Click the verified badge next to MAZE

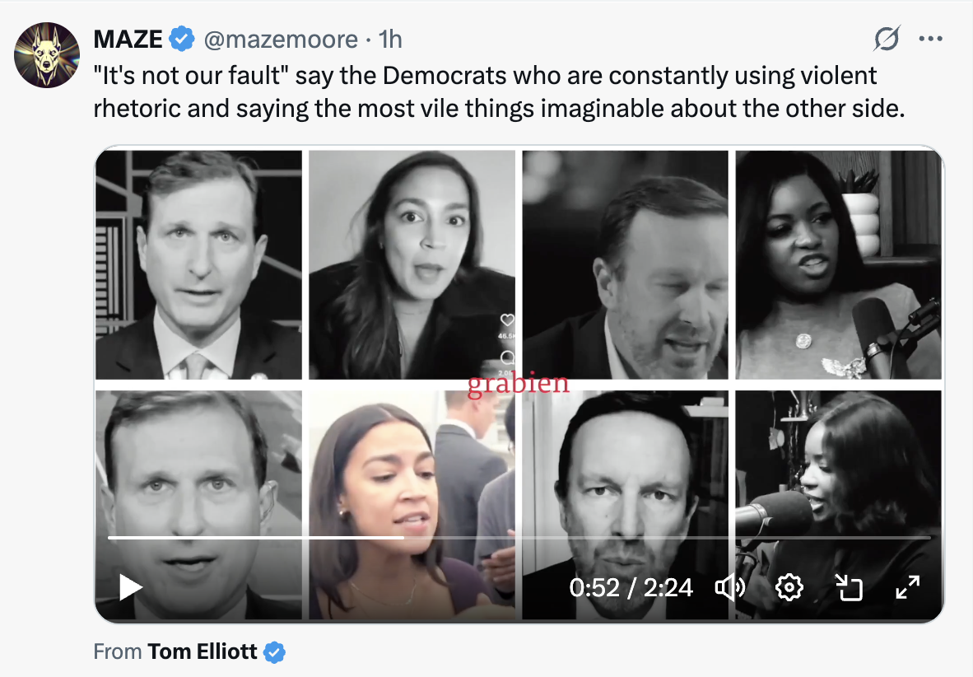181,39
